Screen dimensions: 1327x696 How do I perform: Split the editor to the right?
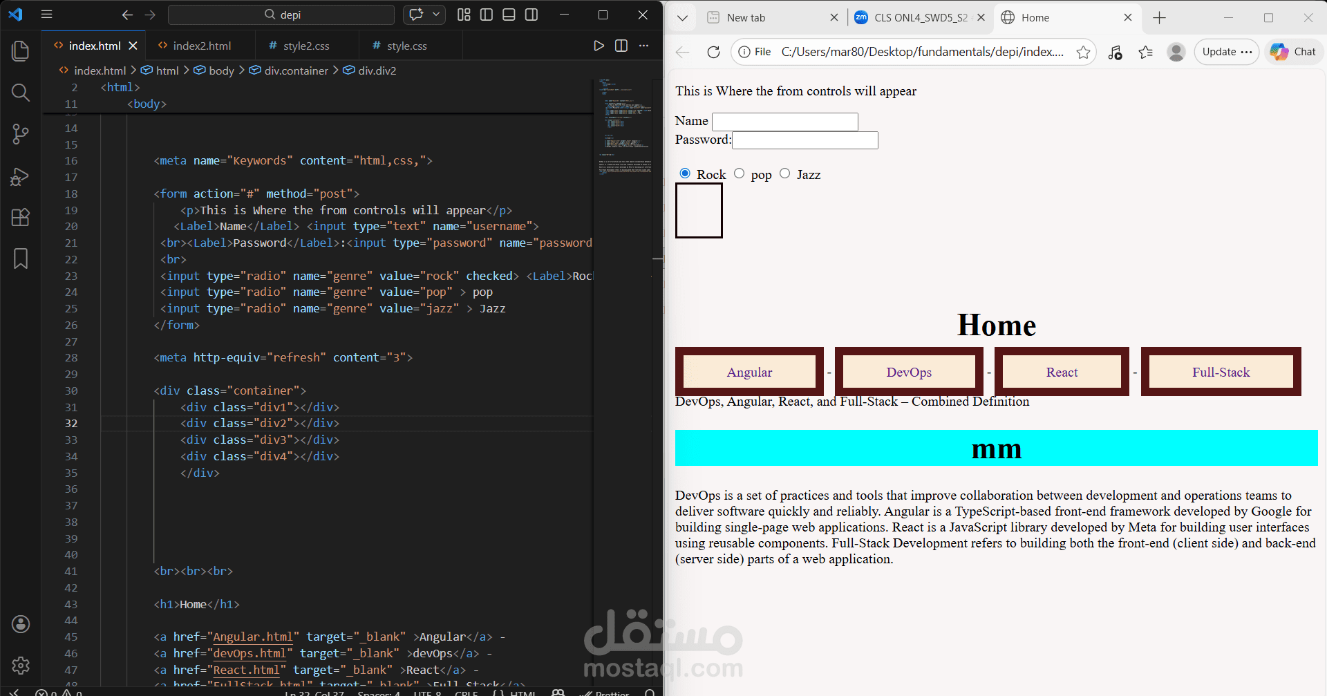pyautogui.click(x=621, y=46)
